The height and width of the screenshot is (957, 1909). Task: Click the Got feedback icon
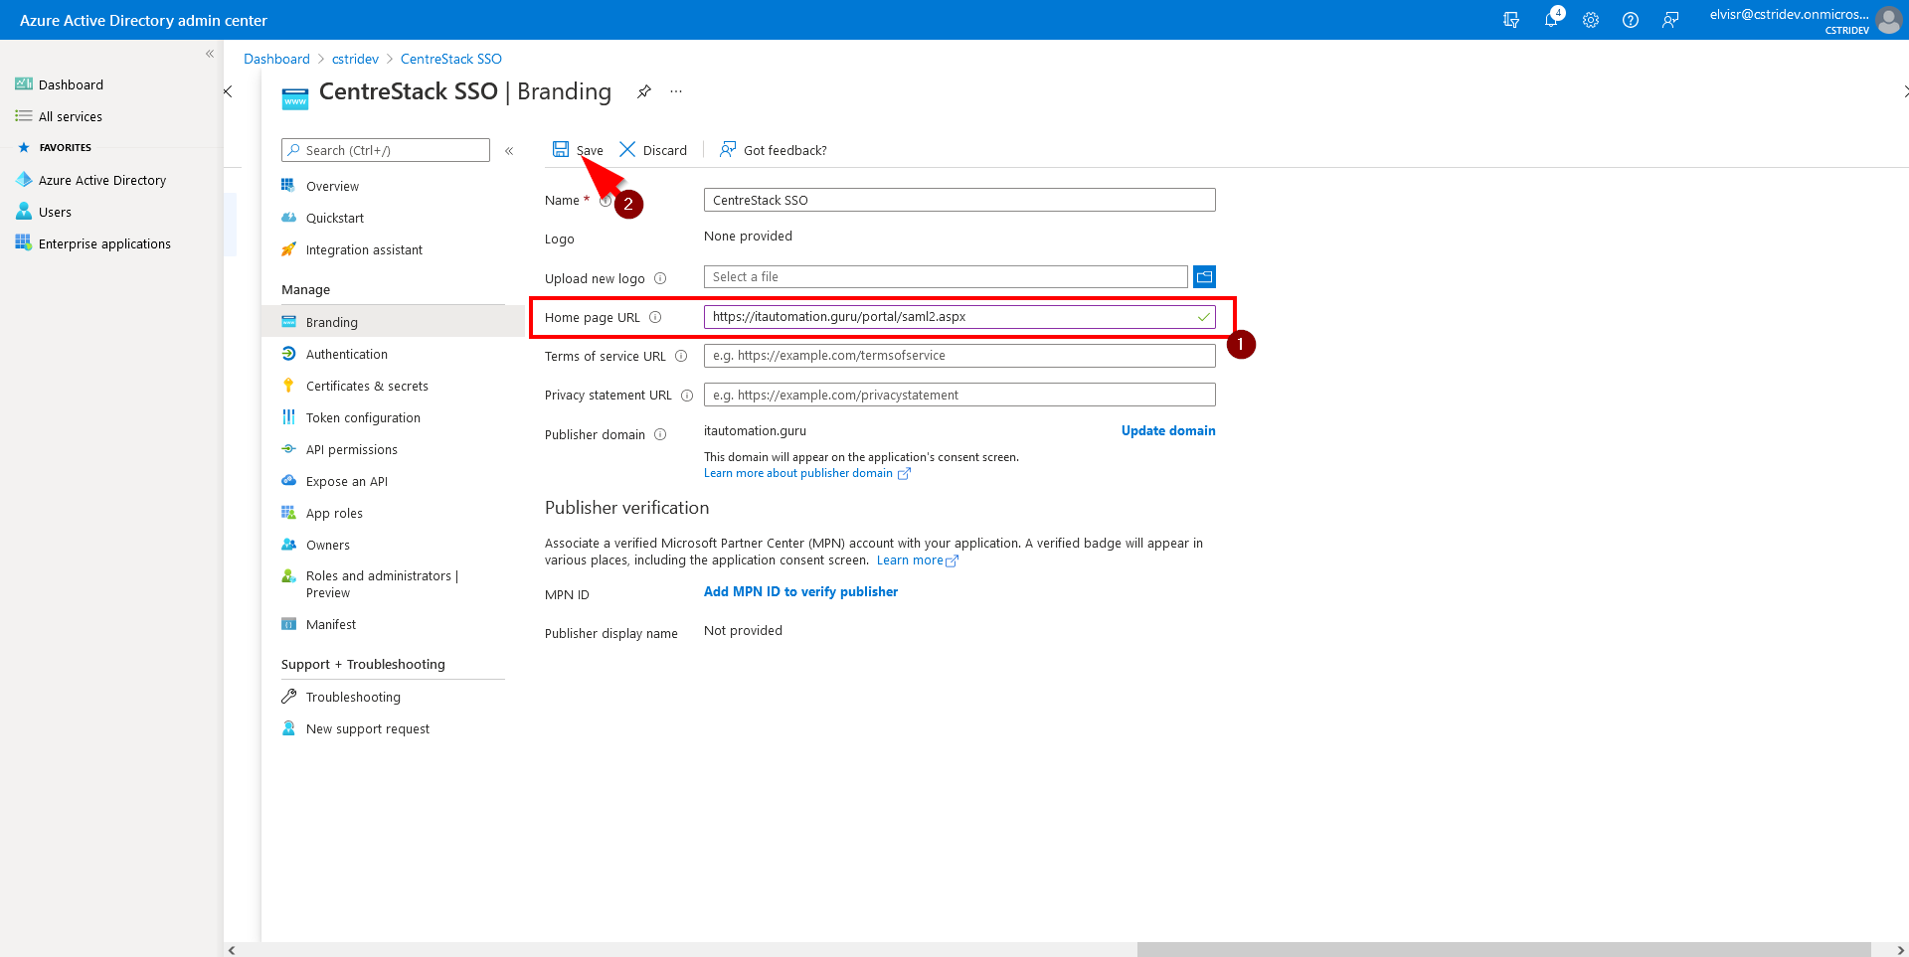pyautogui.click(x=728, y=149)
